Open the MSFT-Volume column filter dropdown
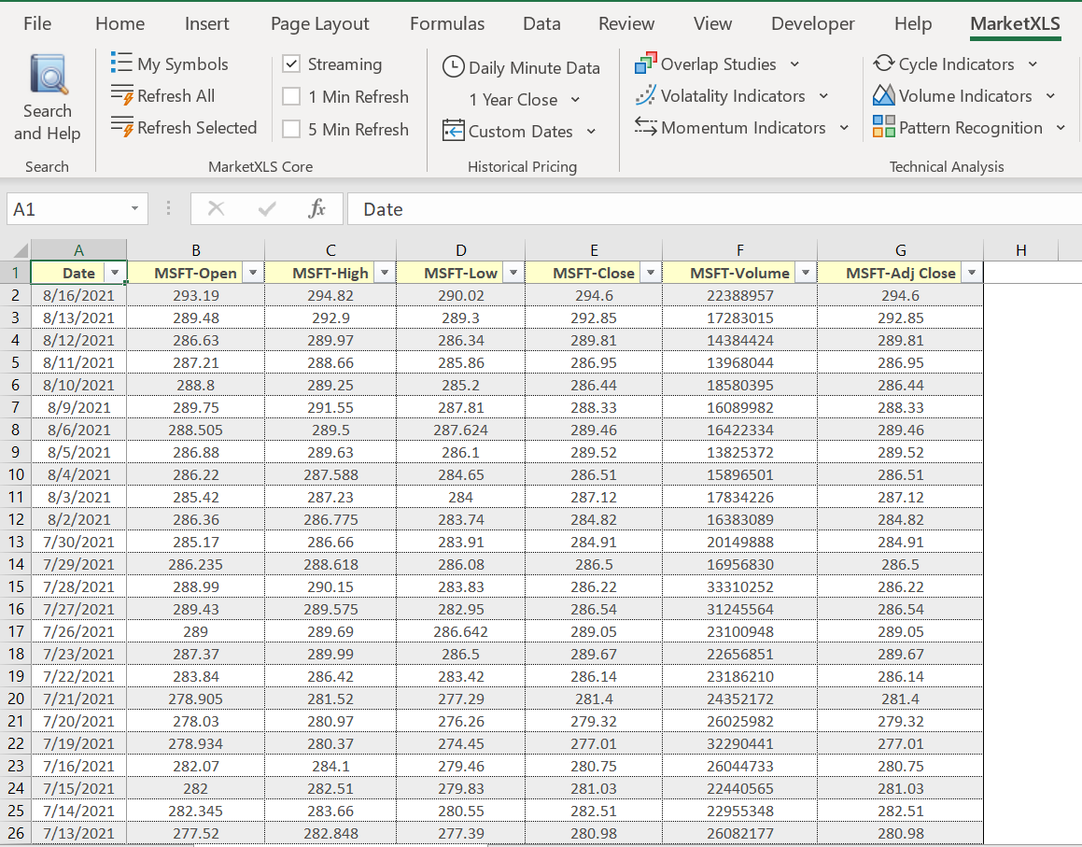The height and width of the screenshot is (847, 1082). pyautogui.click(x=806, y=273)
